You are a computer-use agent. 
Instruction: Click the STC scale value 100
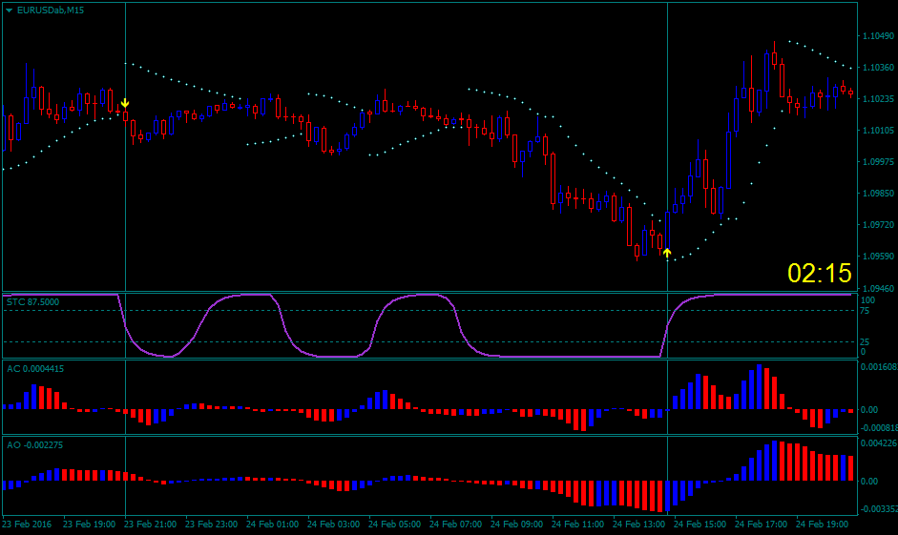pyautogui.click(x=867, y=300)
